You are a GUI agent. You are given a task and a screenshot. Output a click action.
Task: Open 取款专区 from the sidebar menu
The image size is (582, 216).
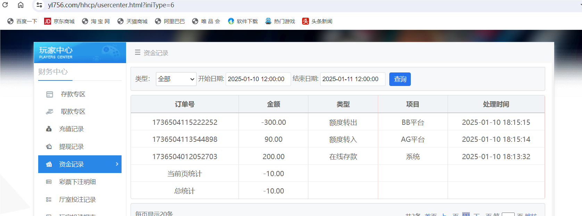click(73, 112)
